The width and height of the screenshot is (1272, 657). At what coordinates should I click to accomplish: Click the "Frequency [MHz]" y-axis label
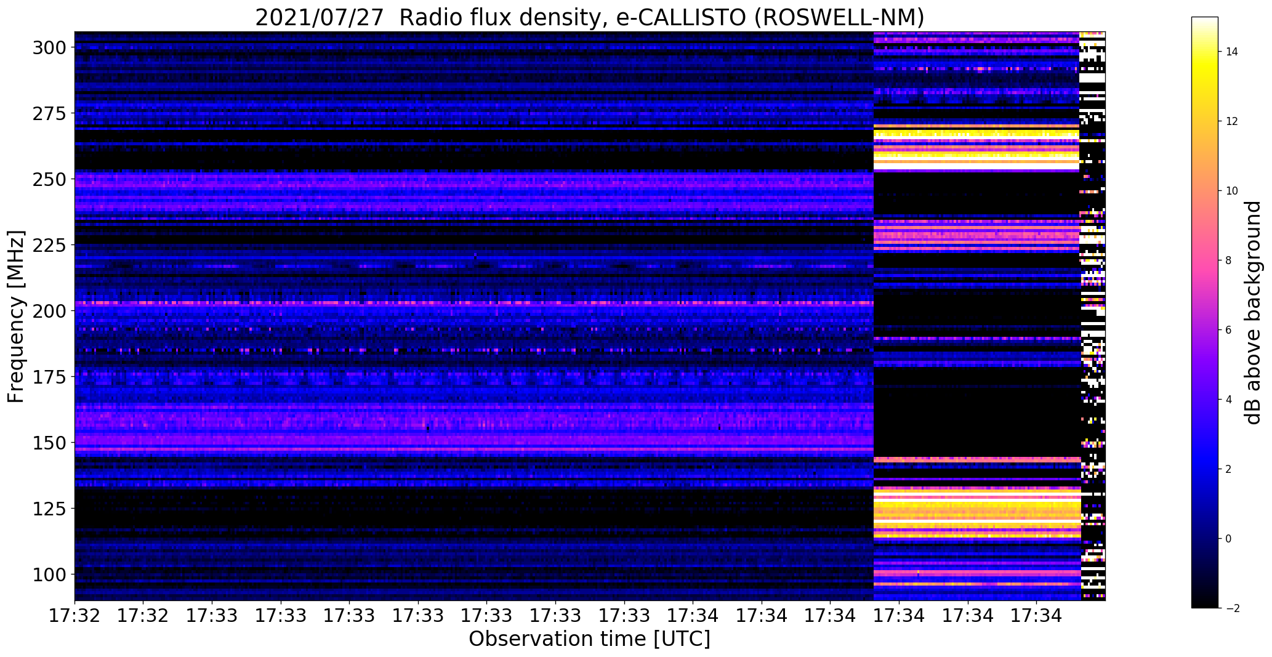click(x=16, y=316)
